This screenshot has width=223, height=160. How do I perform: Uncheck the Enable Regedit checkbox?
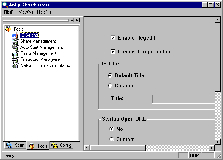[113, 38]
